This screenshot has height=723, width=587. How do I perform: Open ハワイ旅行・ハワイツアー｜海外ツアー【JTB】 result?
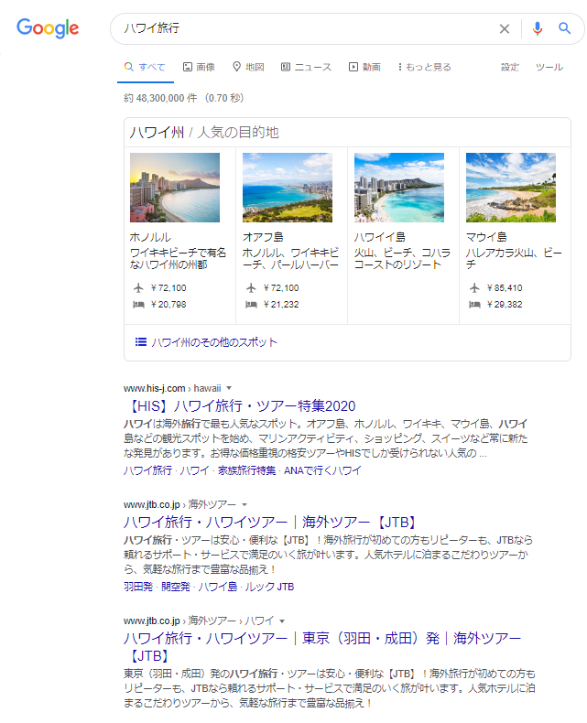271,523
